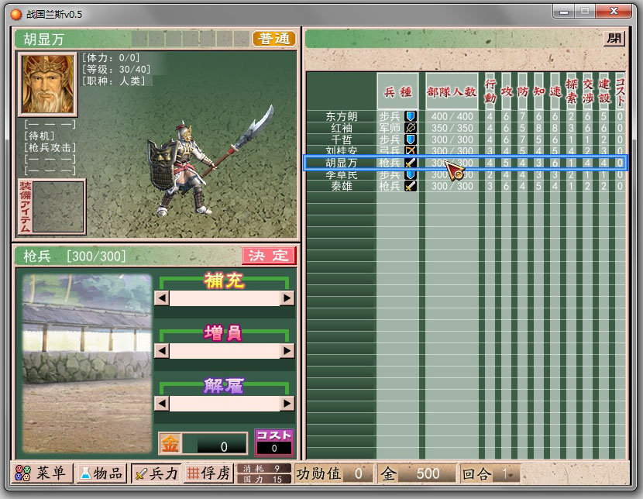The width and height of the screenshot is (643, 499).
Task: Sort by 防 column header
Action: 522,91
